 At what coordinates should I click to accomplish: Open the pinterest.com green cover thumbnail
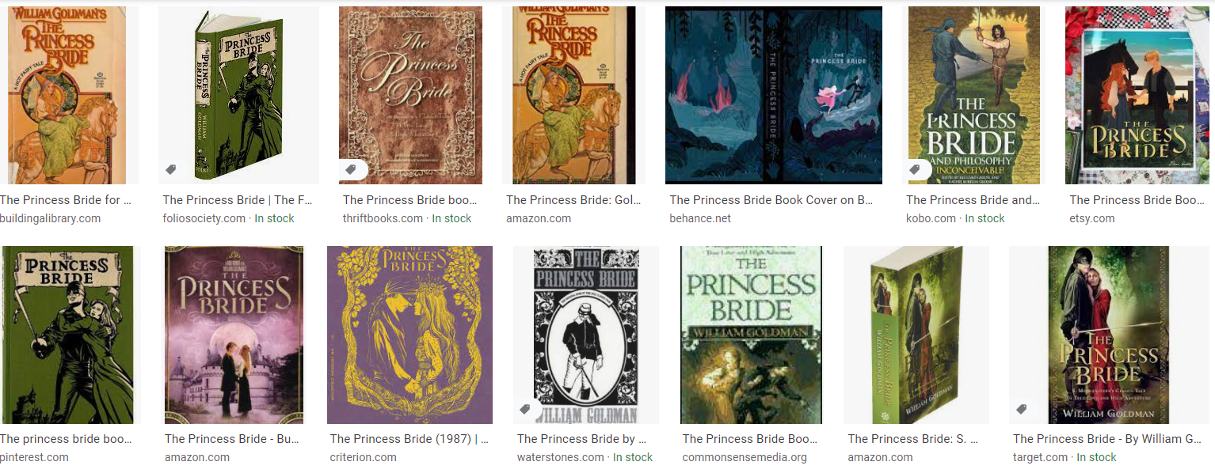pyautogui.click(x=70, y=335)
